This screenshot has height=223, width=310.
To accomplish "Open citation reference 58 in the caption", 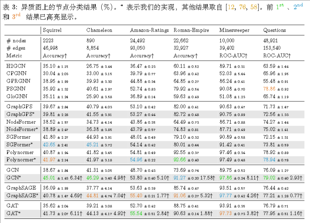I will click(253, 7).
